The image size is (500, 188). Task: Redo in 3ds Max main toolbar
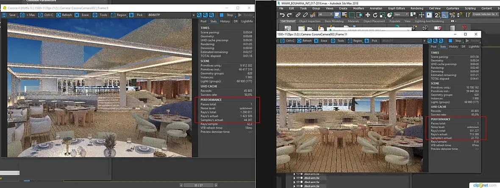coord(289,15)
